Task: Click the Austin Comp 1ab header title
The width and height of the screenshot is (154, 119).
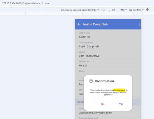Action: [x=95, y=24]
